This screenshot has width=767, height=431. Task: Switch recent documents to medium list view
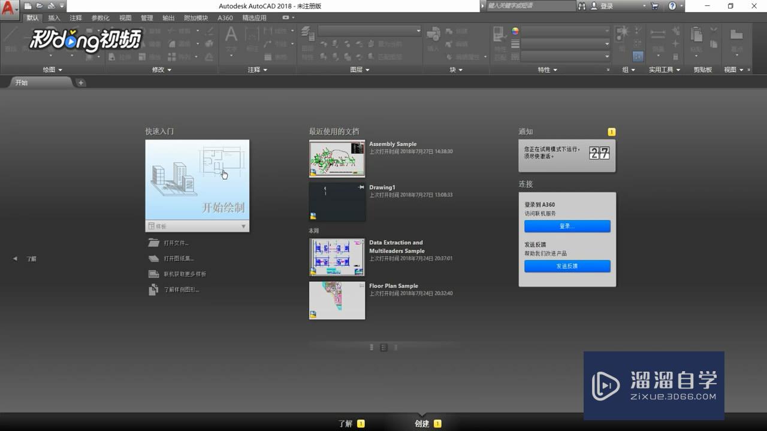[383, 347]
